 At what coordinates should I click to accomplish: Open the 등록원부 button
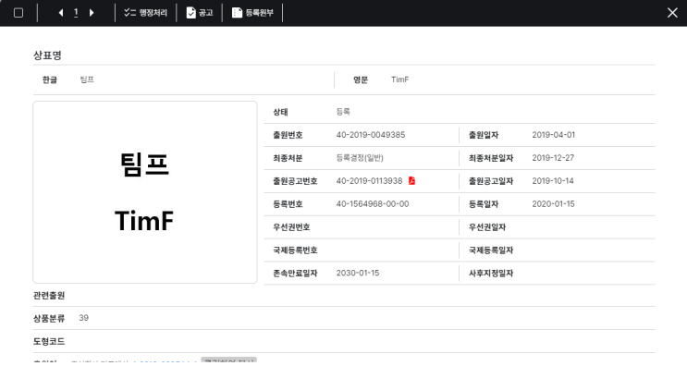point(252,13)
